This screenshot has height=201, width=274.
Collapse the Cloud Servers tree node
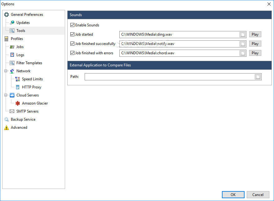click(6, 95)
